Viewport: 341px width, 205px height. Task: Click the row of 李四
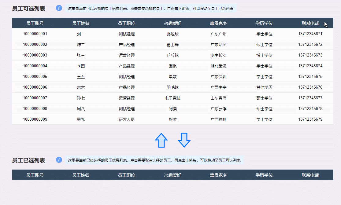81,66
